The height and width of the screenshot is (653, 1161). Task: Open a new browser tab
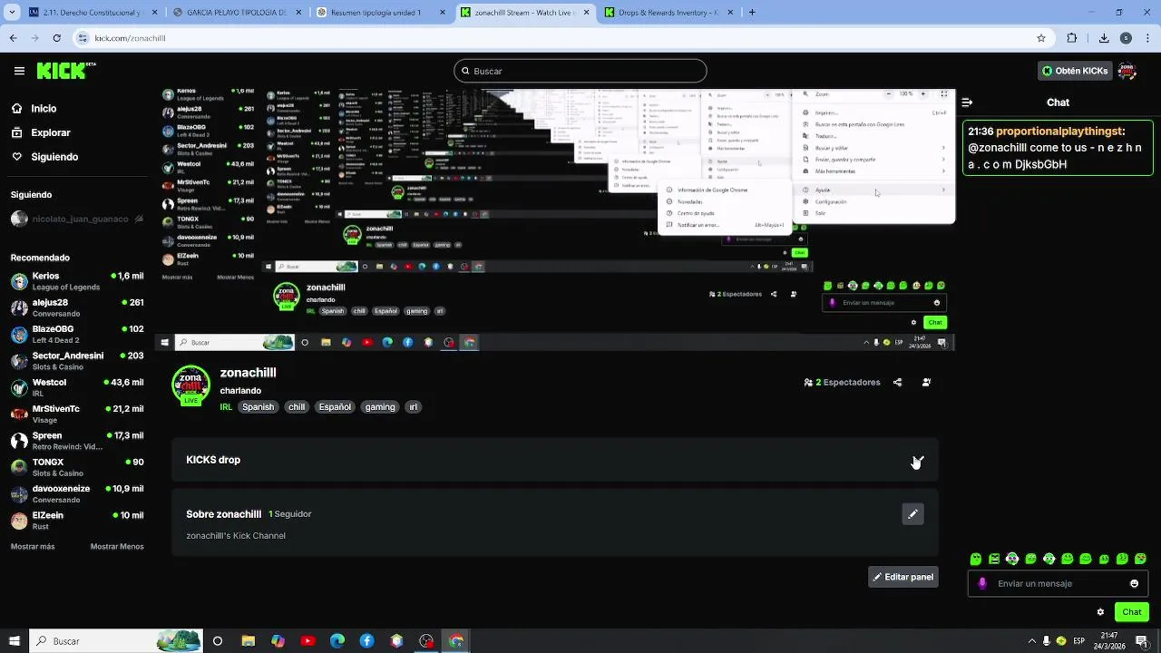tap(752, 13)
